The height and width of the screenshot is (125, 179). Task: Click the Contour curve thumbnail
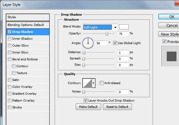(87, 83)
